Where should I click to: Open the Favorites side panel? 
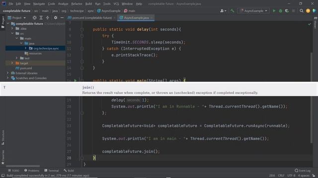click(3, 157)
